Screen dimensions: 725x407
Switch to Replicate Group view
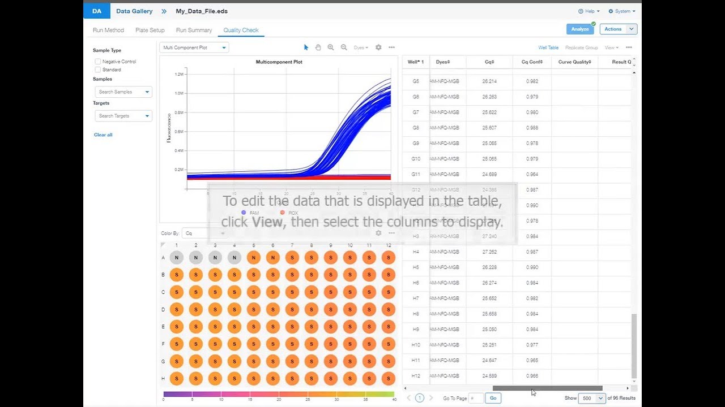[582, 47]
